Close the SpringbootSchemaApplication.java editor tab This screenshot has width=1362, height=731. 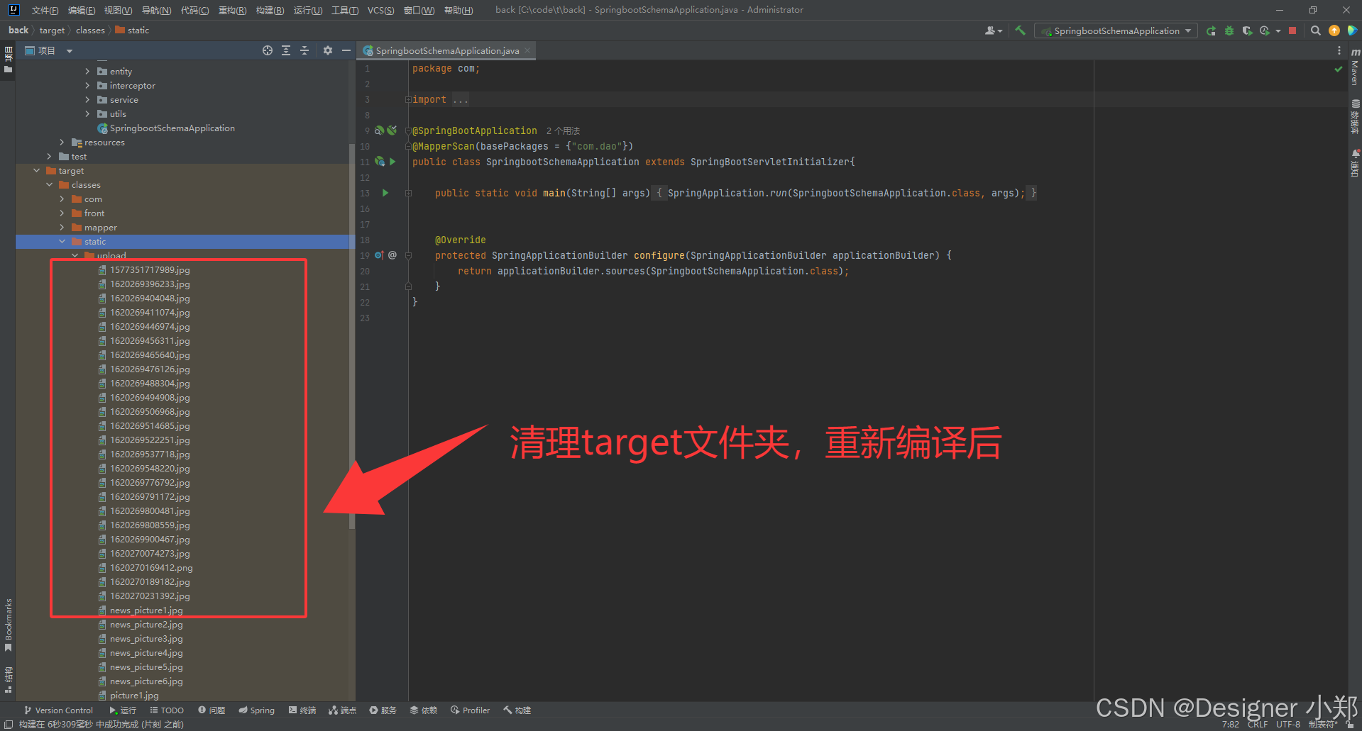pos(527,50)
